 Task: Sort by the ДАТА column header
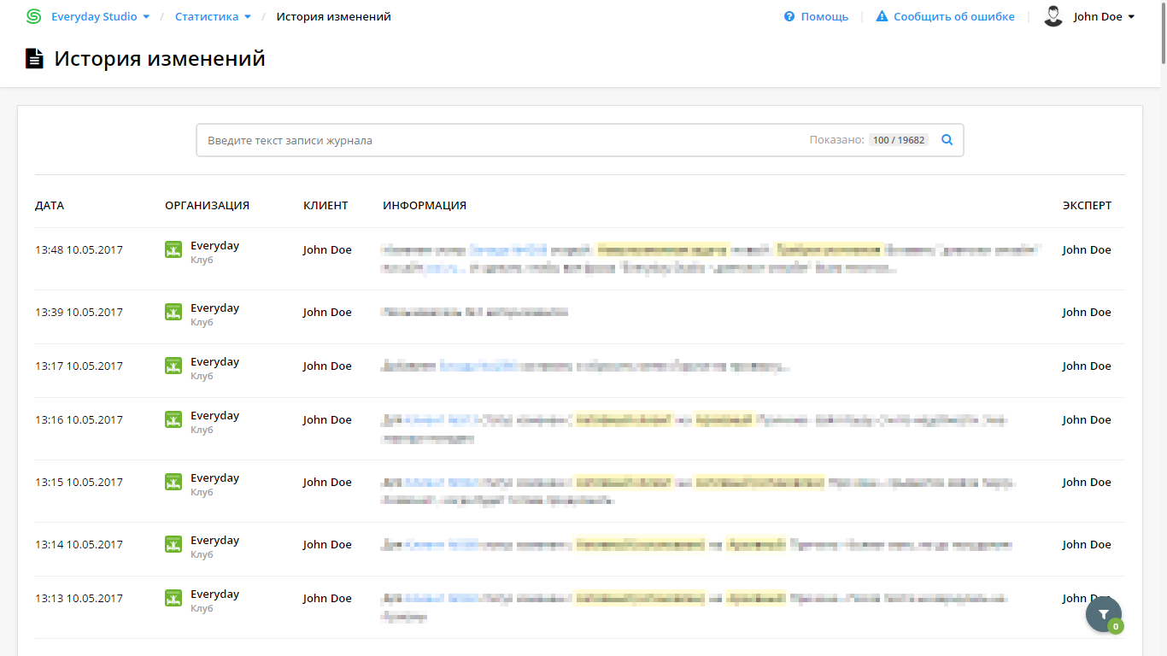click(50, 205)
